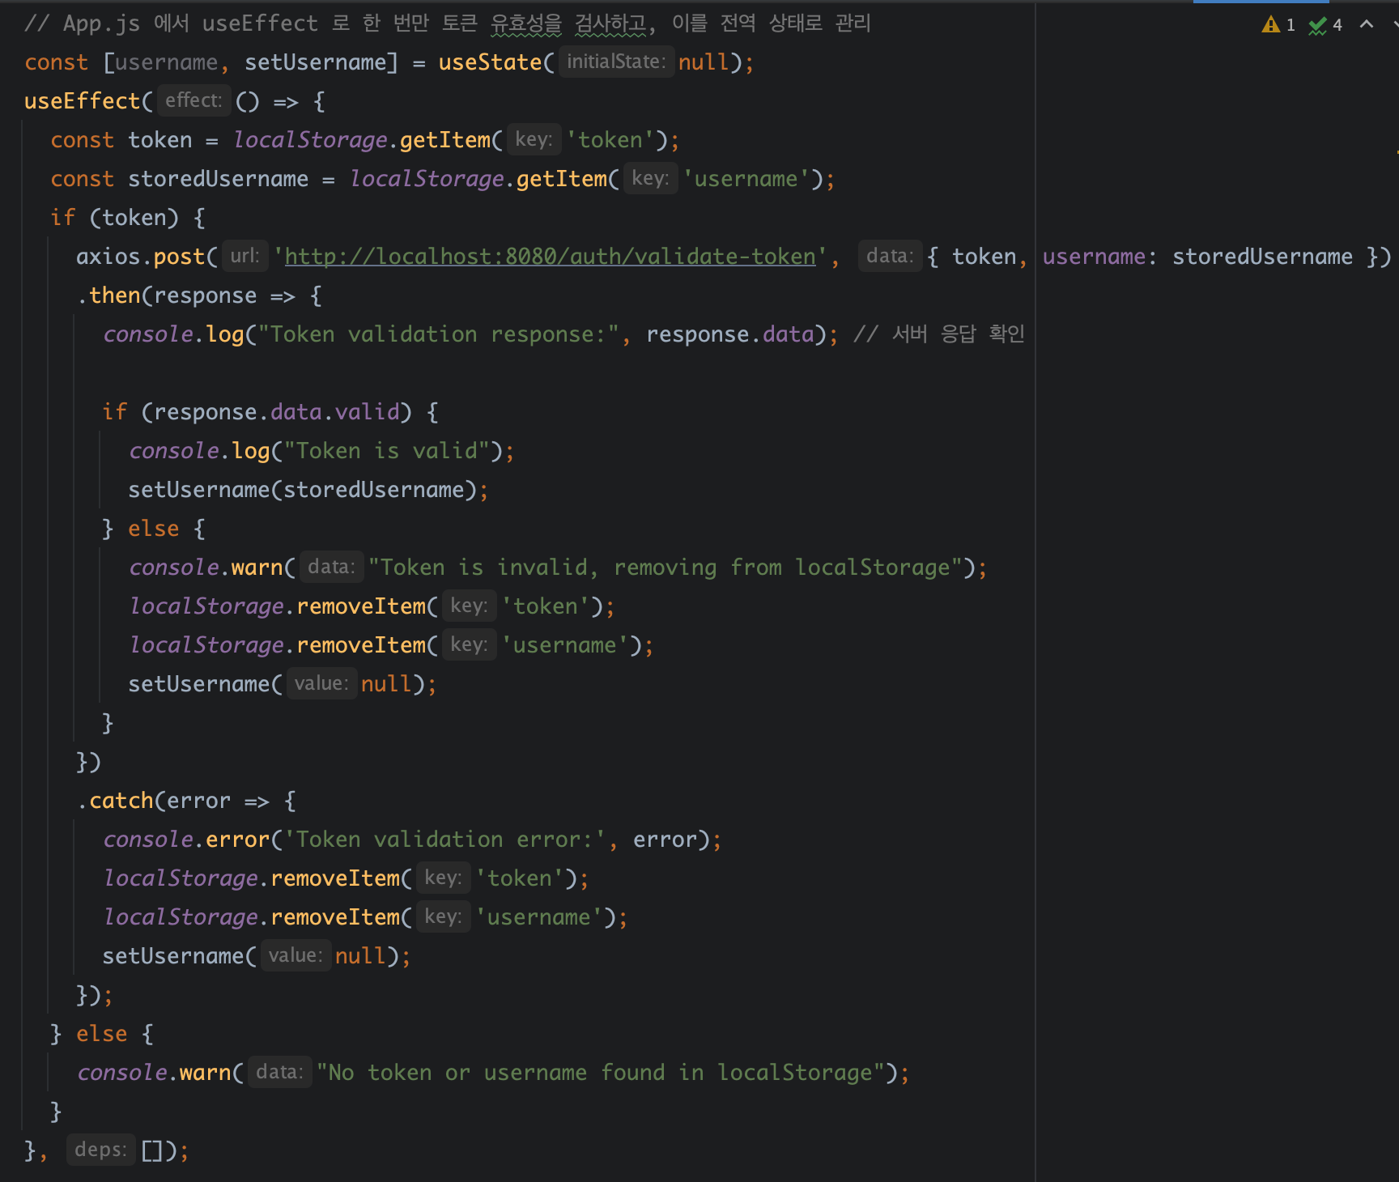Screen dimensions: 1399x1182
Task: Click the useState call
Action: pyautogui.click(x=491, y=62)
